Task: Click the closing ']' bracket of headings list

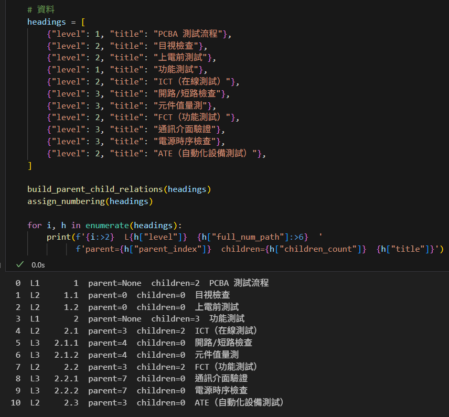Action: [x=30, y=166]
